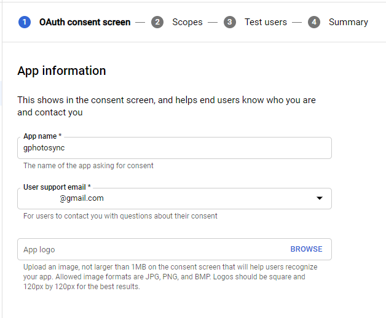Click the step 3 numbered circle icon
Image resolution: width=386 pixels, height=318 pixels.
click(x=230, y=22)
